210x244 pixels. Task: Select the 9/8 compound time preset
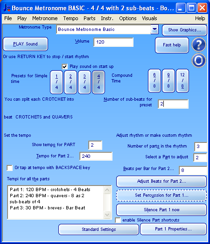click(x=168, y=81)
